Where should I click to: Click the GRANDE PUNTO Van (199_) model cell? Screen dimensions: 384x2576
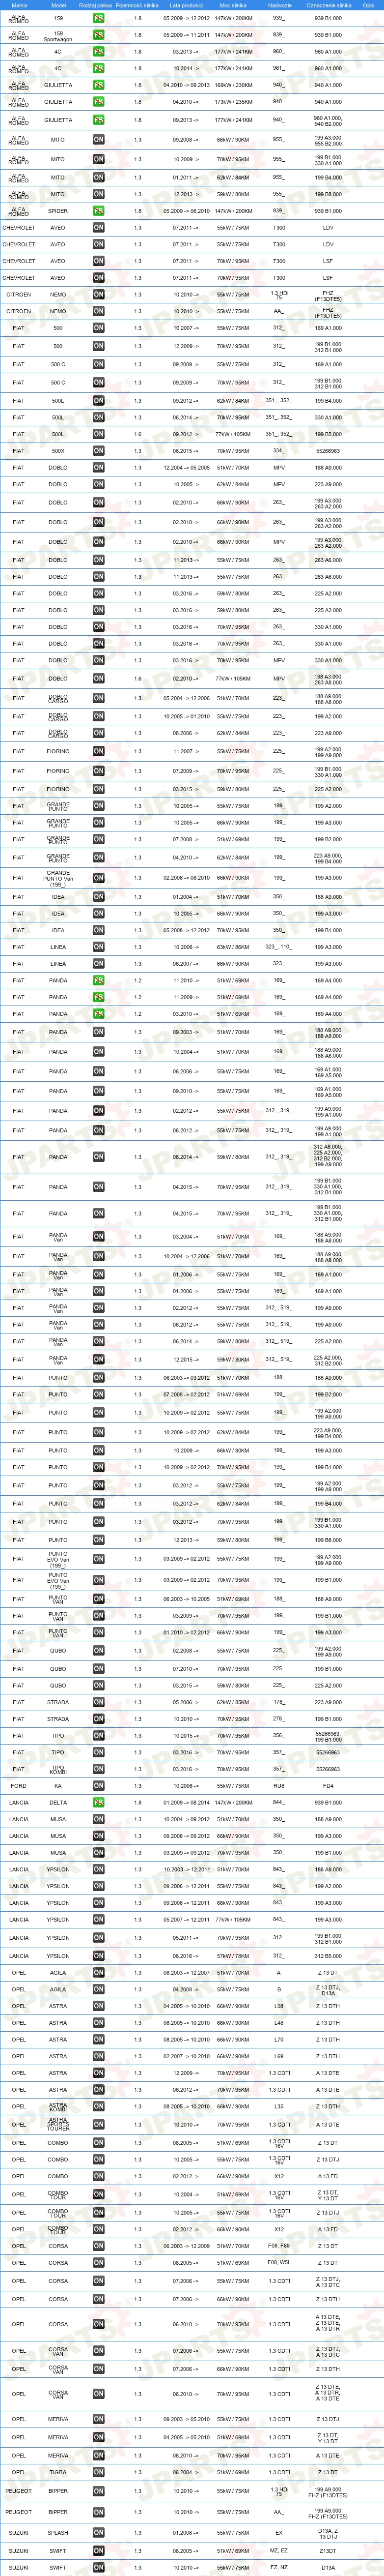click(x=58, y=878)
